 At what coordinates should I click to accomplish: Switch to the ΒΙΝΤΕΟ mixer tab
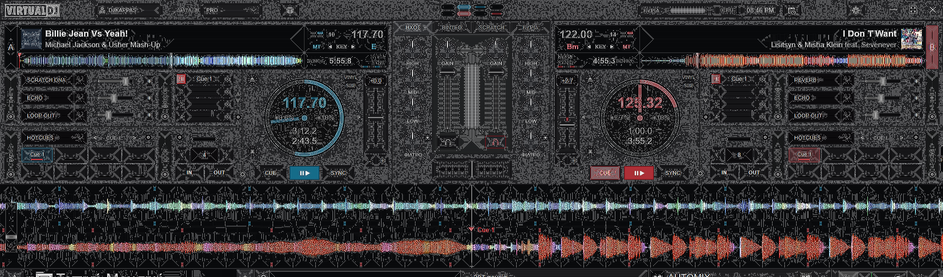tap(451, 28)
